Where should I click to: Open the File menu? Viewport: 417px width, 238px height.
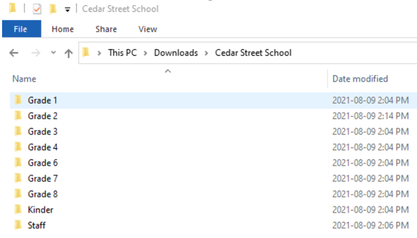pyautogui.click(x=20, y=29)
